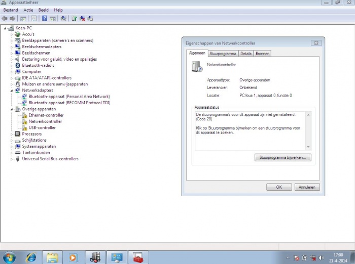Click the Action Center flag tray icon
355x264 pixels.
(296, 257)
